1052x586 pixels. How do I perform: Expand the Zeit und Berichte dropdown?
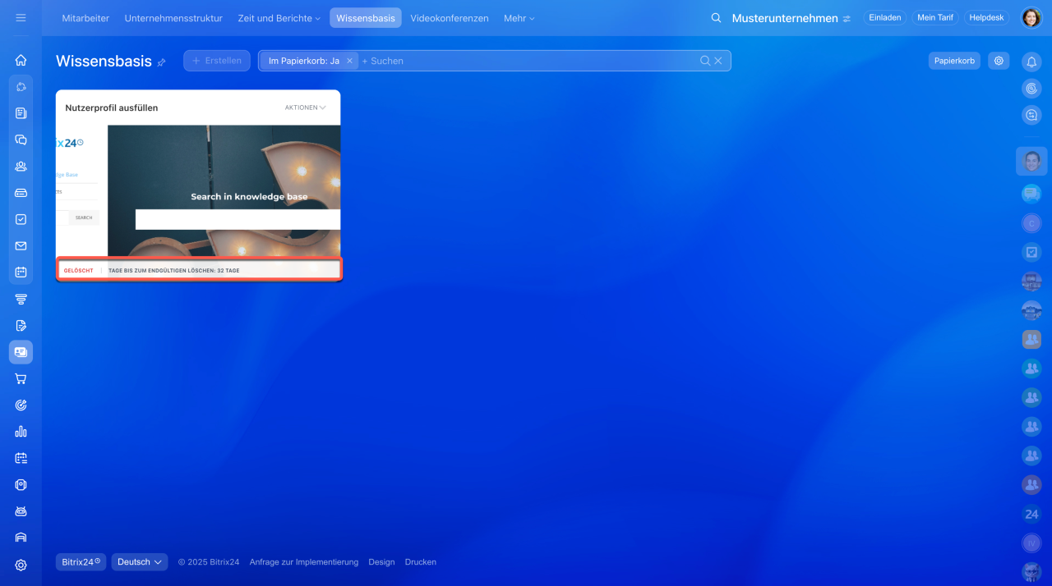pyautogui.click(x=280, y=18)
